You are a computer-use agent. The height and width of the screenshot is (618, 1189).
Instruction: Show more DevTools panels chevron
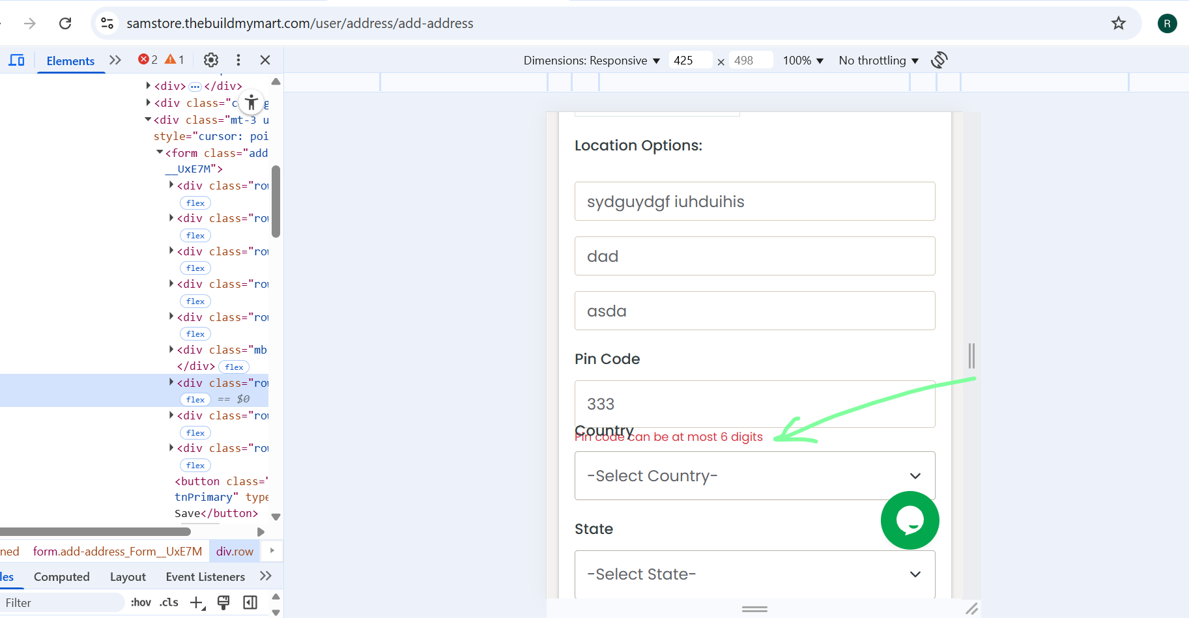click(115, 60)
